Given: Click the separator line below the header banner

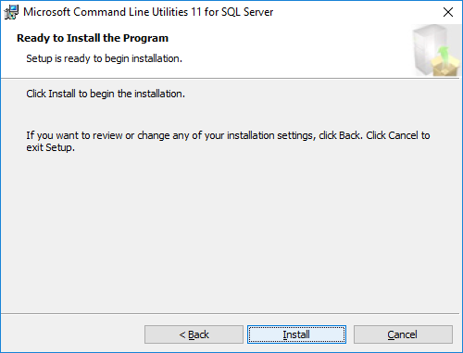Looking at the screenshot, I should 230,78.
